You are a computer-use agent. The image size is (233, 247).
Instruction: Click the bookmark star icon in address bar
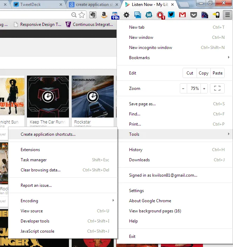pos(82,15)
